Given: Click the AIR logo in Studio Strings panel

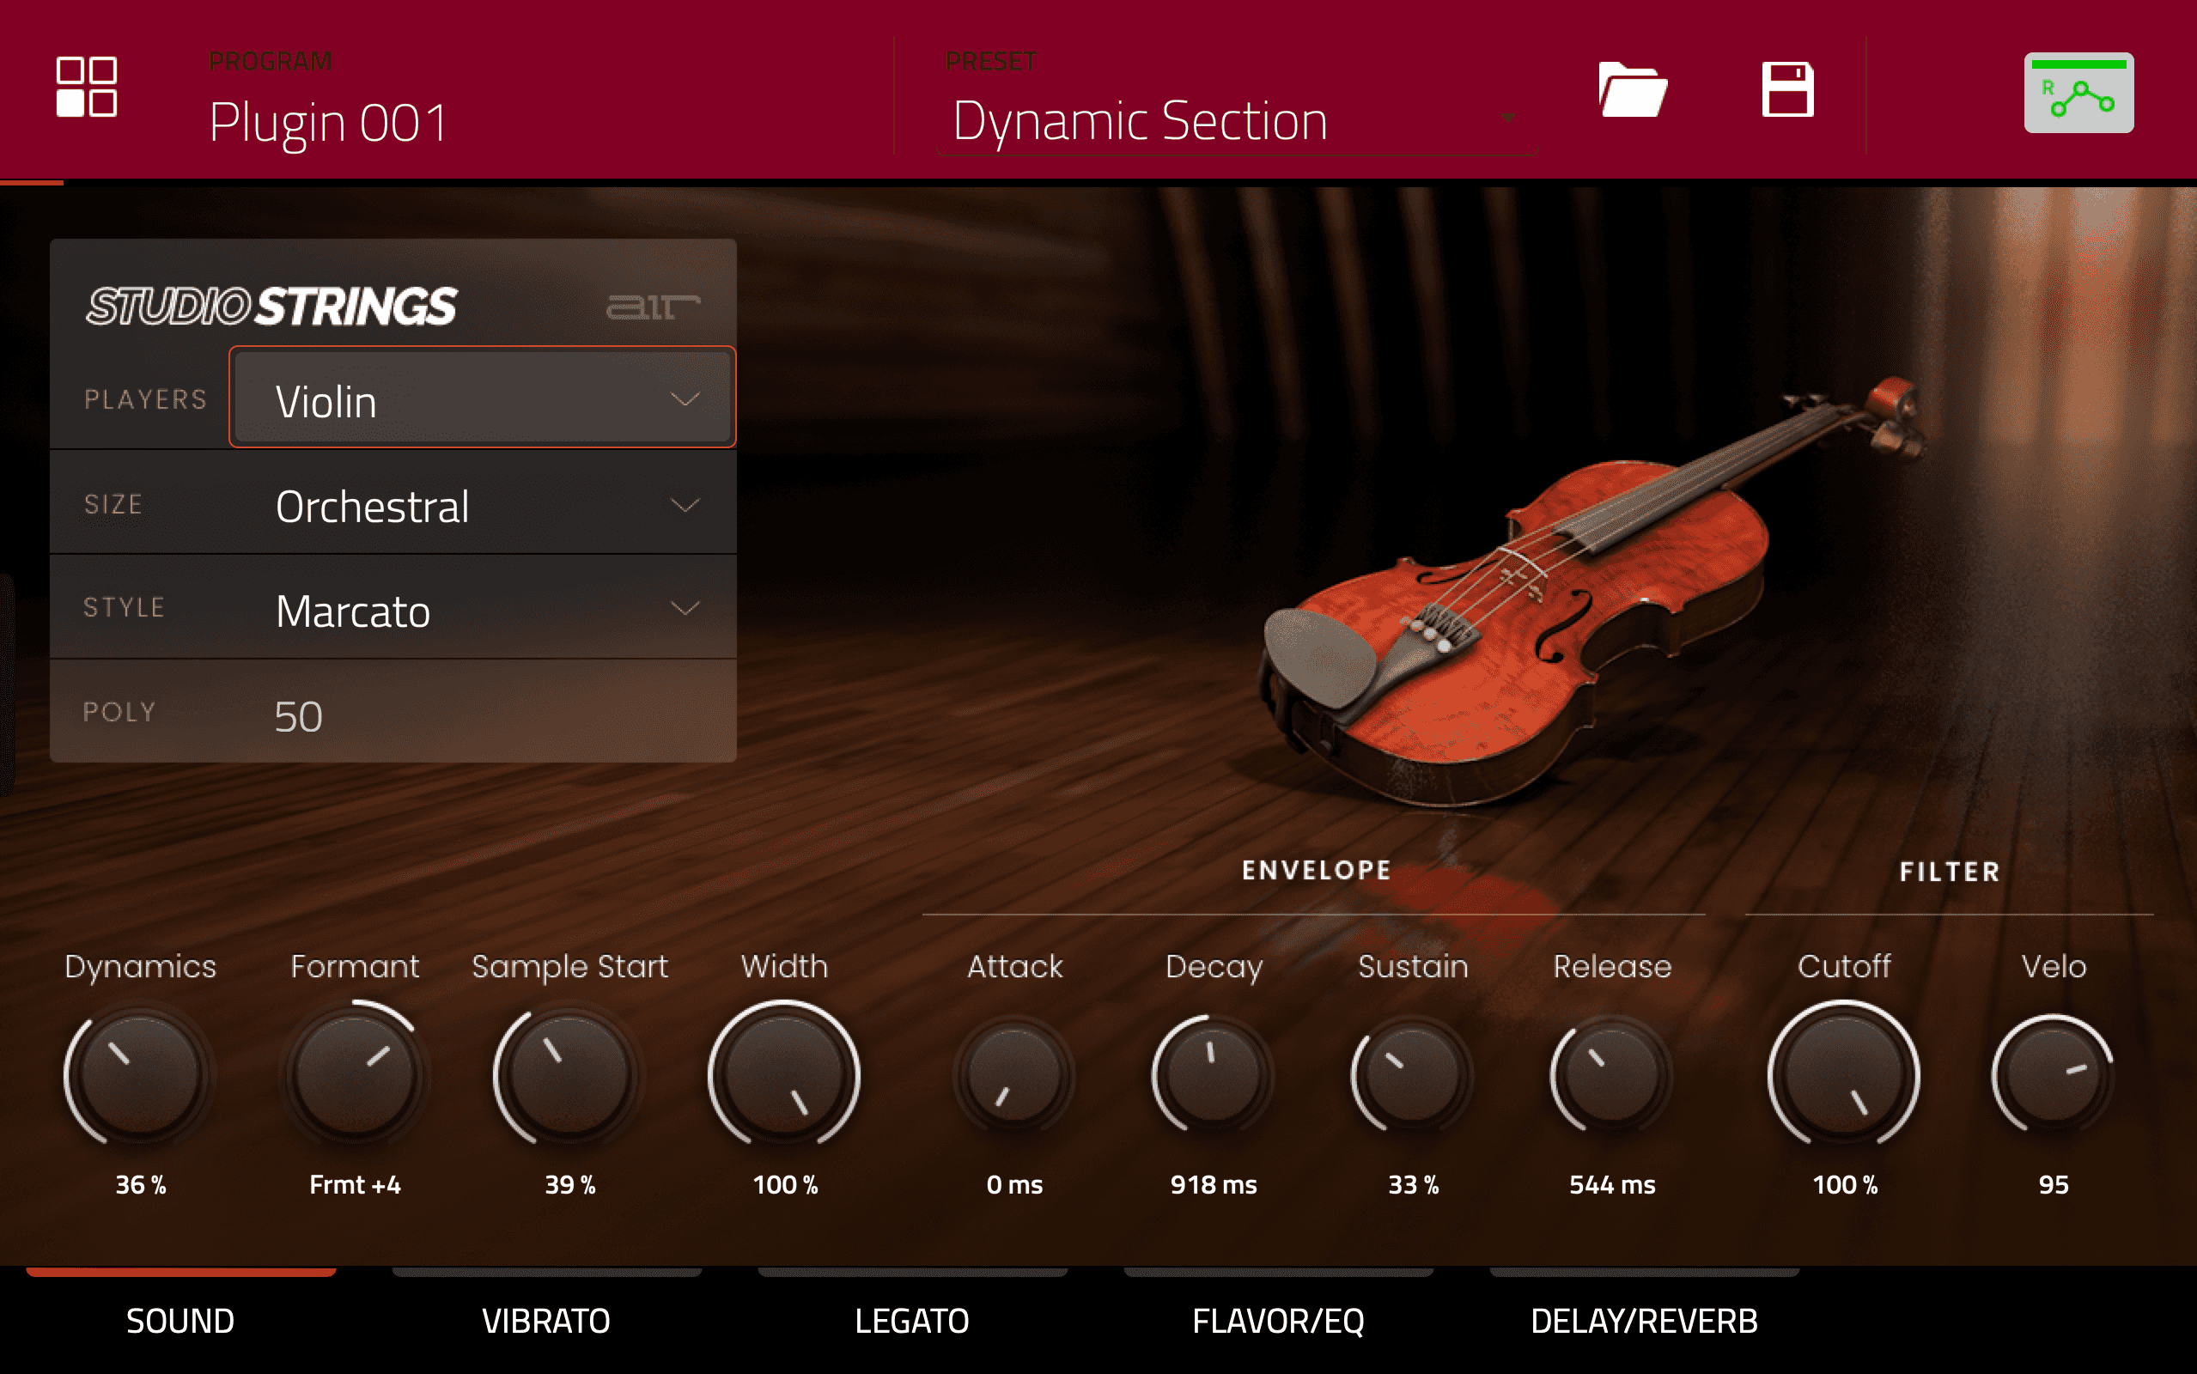Looking at the screenshot, I should click(x=653, y=307).
